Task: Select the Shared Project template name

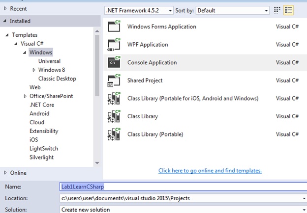Action: (x=145, y=80)
